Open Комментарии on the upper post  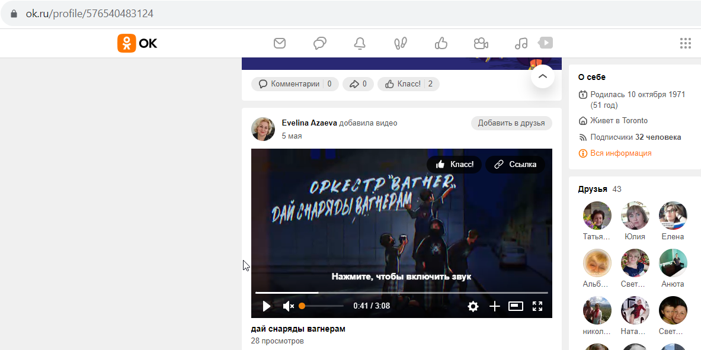tap(295, 84)
